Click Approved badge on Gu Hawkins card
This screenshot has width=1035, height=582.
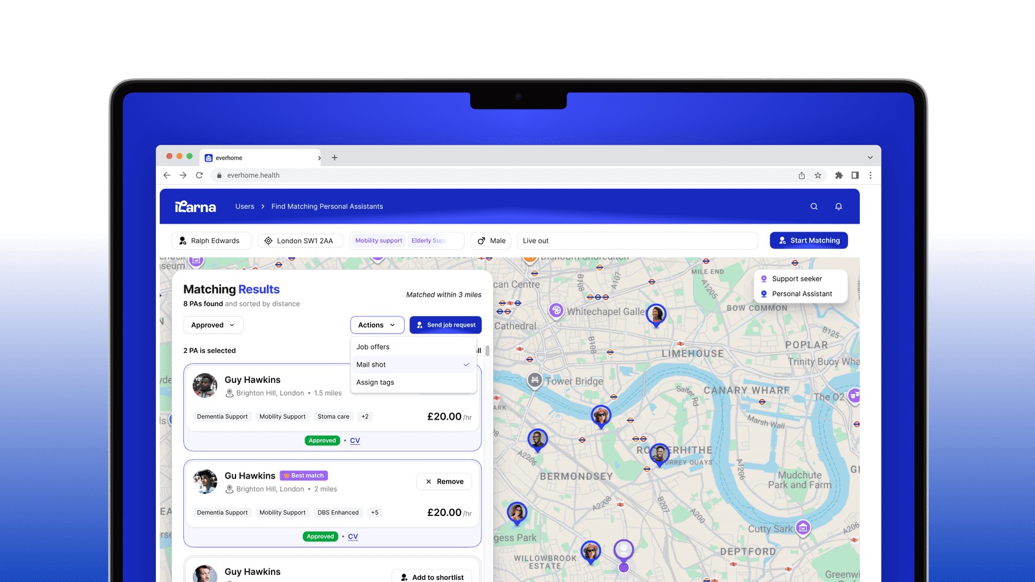(320, 537)
